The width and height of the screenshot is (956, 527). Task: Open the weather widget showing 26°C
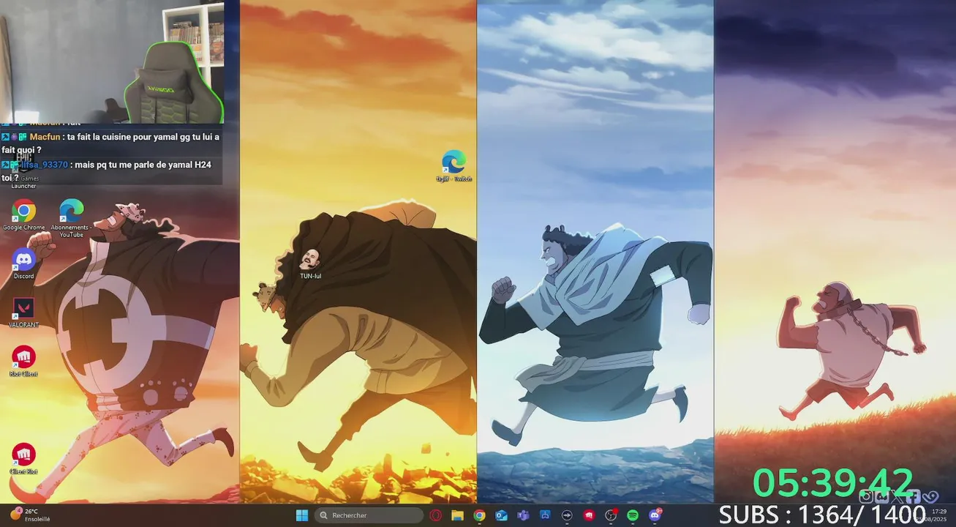(x=31, y=515)
